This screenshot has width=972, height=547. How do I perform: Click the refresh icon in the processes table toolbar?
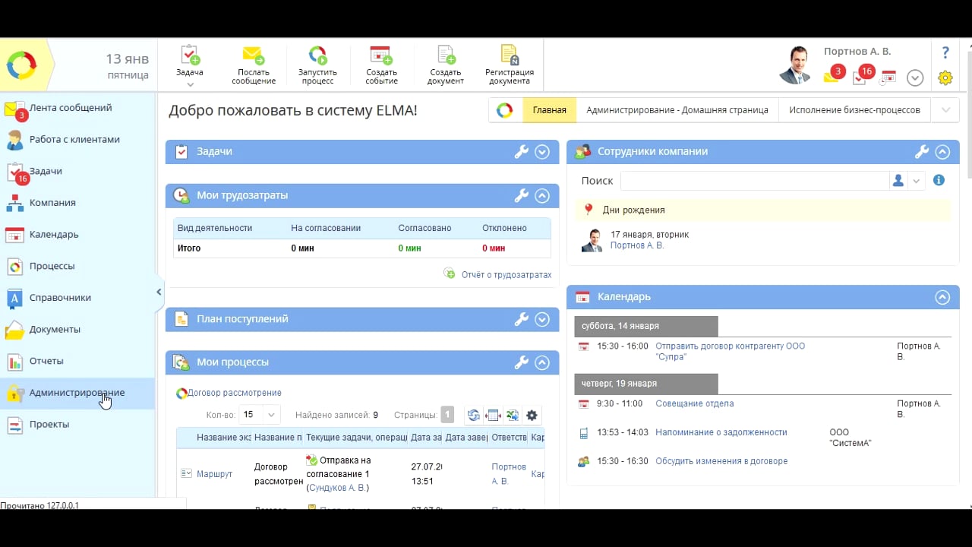pos(473,415)
